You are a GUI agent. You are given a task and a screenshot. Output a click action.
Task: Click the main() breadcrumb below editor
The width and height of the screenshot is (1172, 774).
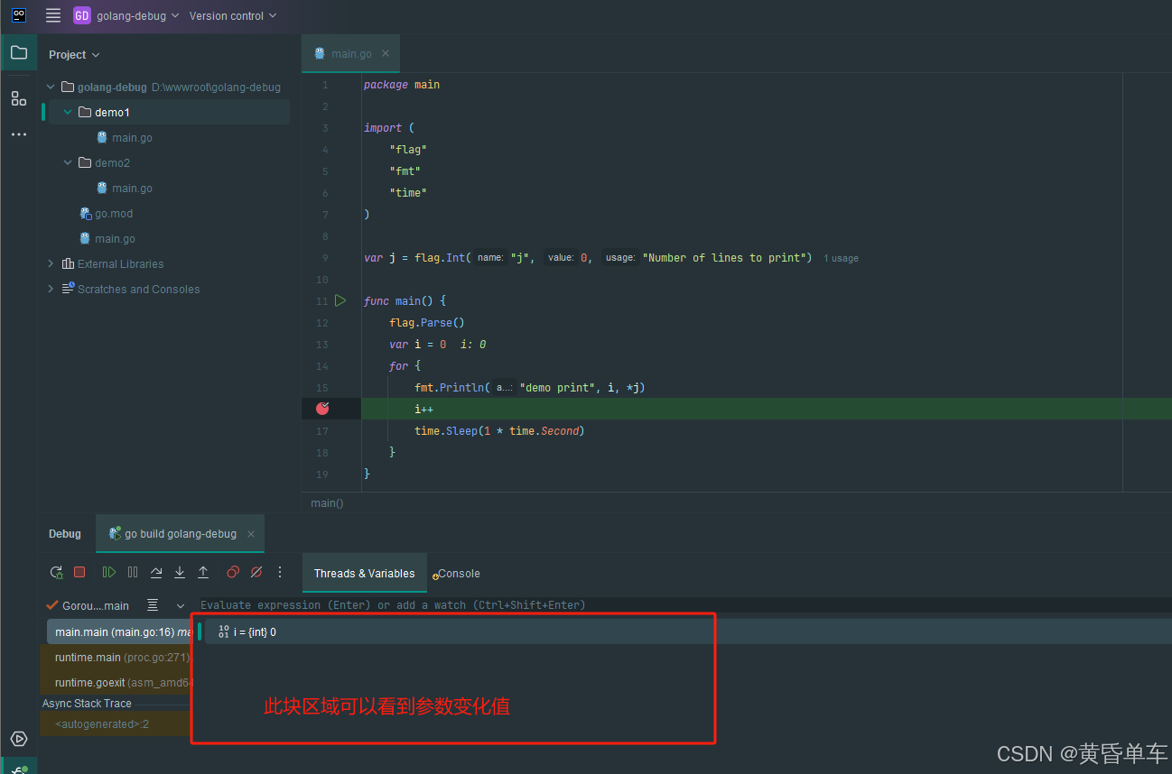(327, 503)
